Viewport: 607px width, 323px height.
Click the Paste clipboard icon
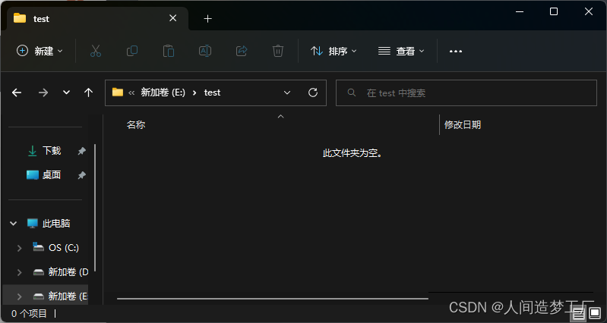tap(169, 51)
